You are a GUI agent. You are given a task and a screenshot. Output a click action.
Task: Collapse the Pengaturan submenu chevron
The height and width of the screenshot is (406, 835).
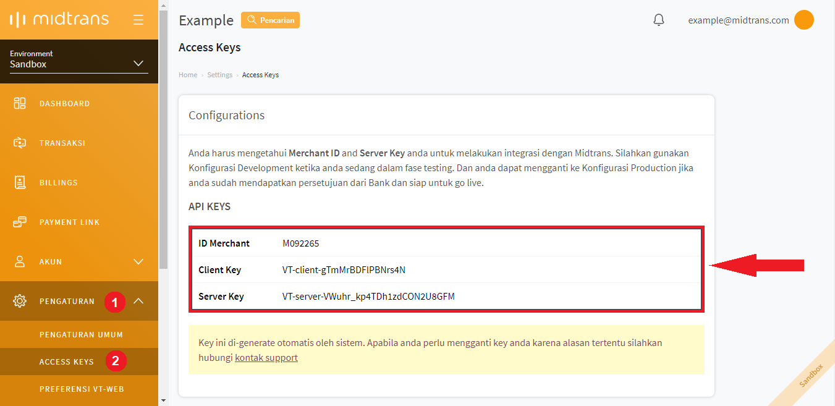(x=138, y=301)
